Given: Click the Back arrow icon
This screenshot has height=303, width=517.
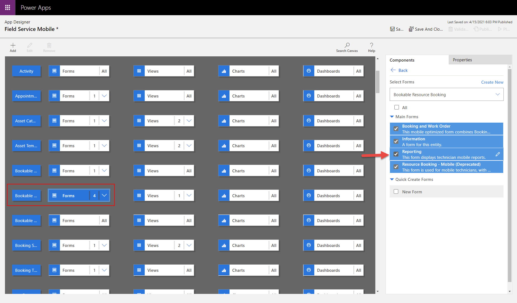Looking at the screenshot, I should coord(393,70).
